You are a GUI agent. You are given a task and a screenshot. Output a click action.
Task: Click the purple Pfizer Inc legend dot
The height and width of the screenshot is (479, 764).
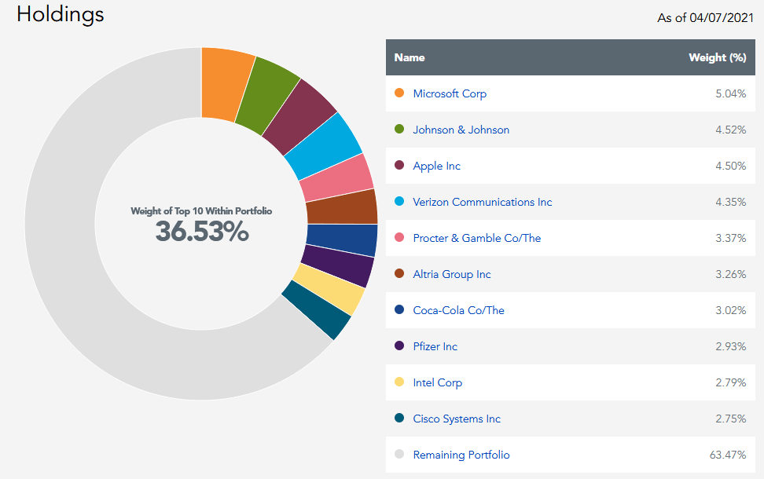click(x=399, y=346)
